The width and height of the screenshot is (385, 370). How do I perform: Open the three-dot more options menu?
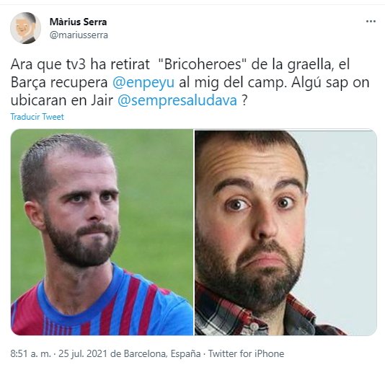[371, 22]
